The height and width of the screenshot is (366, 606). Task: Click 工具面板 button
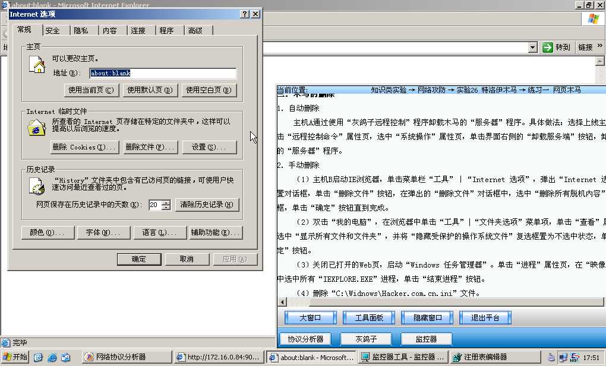369,318
